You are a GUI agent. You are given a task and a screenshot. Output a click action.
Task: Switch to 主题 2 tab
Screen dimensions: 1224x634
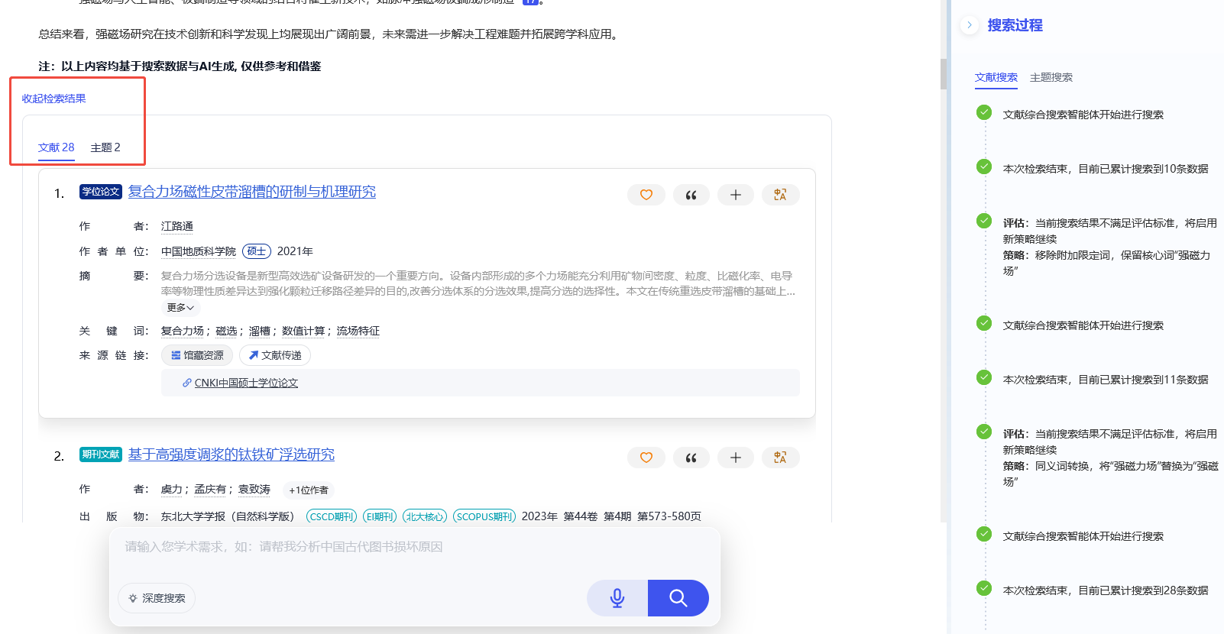pos(105,147)
